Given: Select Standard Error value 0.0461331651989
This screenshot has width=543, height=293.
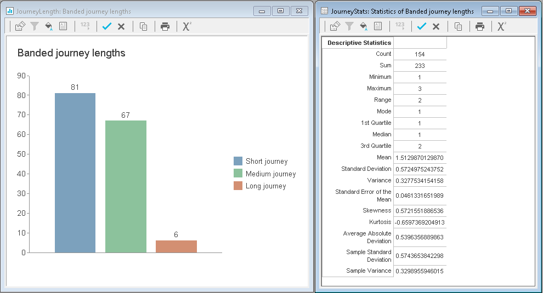Looking at the screenshot, I should 420,196.
